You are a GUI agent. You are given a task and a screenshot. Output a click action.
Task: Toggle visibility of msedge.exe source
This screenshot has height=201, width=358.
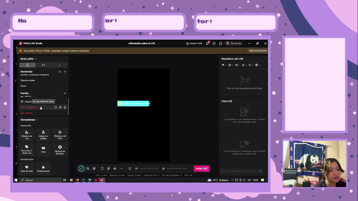(x=60, y=107)
